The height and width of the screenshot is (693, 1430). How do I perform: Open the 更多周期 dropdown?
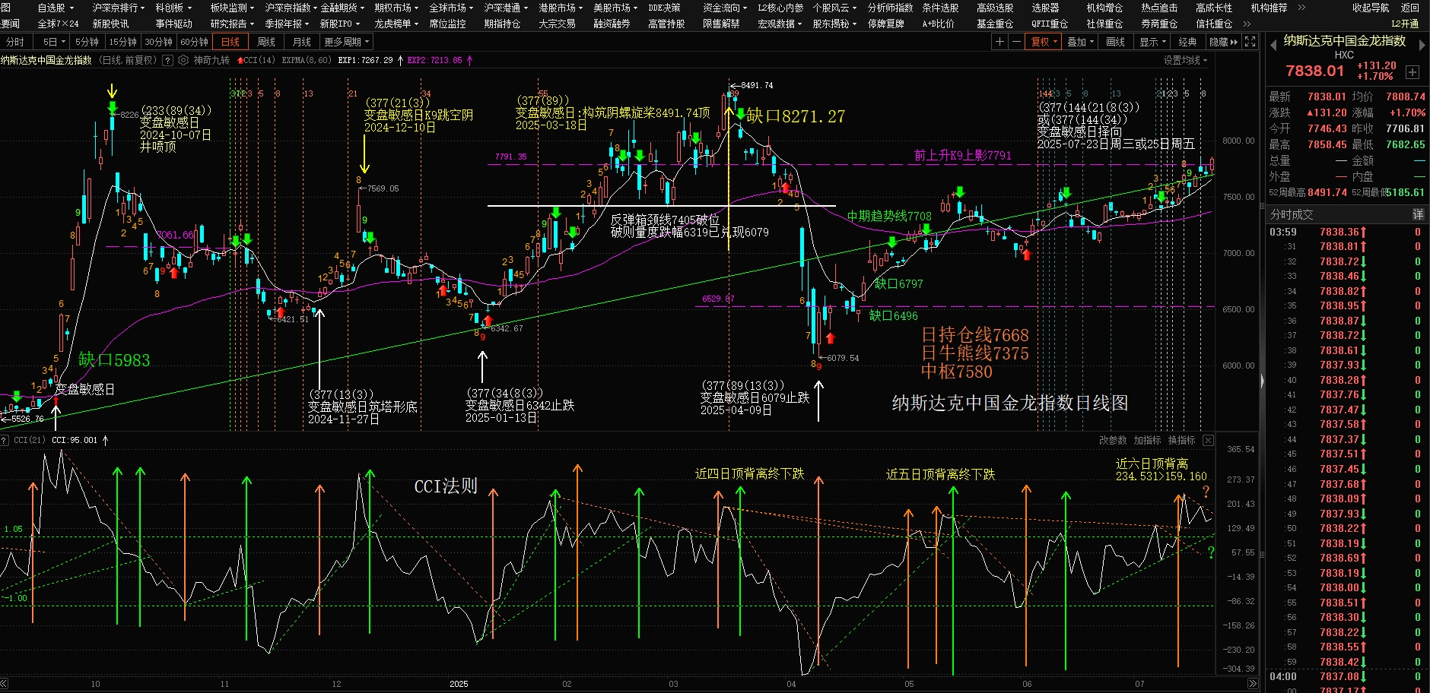click(x=346, y=42)
